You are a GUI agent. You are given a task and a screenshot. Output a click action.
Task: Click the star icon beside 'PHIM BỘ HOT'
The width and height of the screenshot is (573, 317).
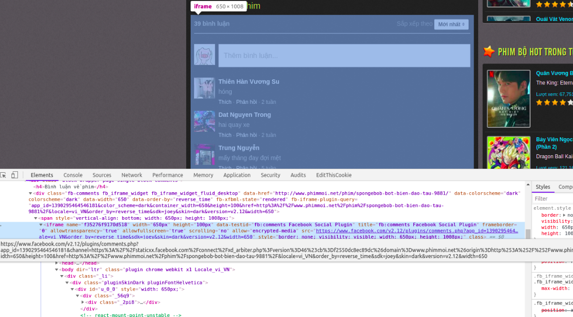[489, 51]
